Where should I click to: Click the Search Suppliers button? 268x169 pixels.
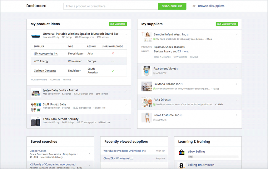click(x=172, y=6)
